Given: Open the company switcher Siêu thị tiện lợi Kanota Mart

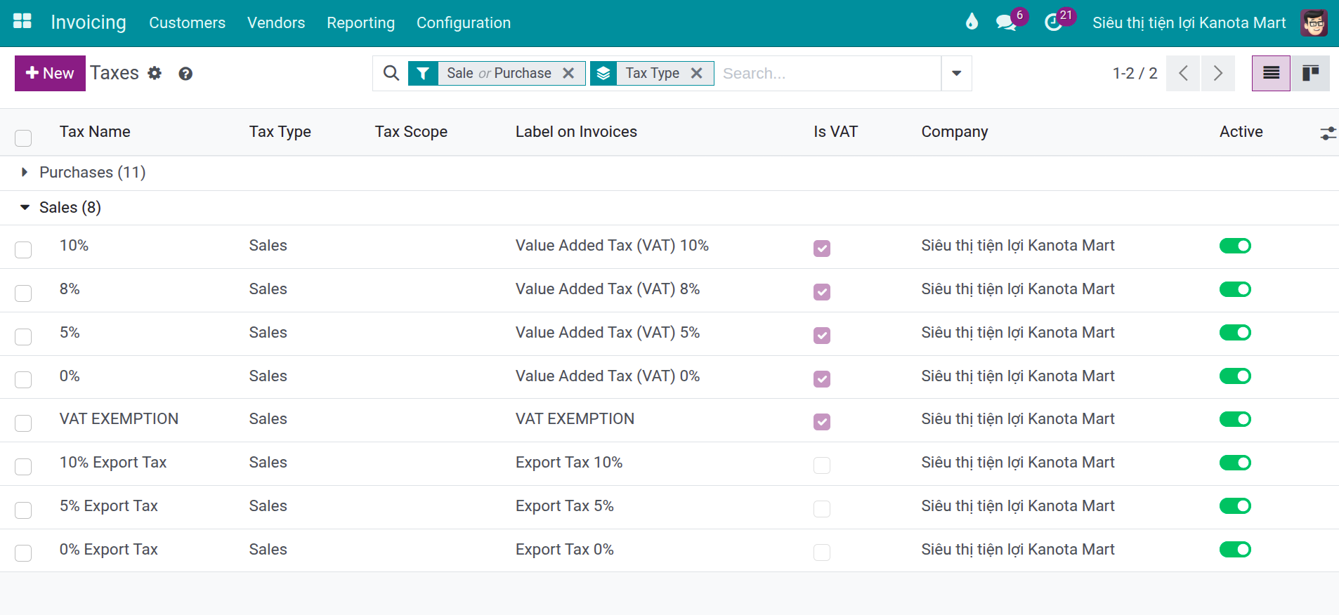Looking at the screenshot, I should (x=1189, y=22).
